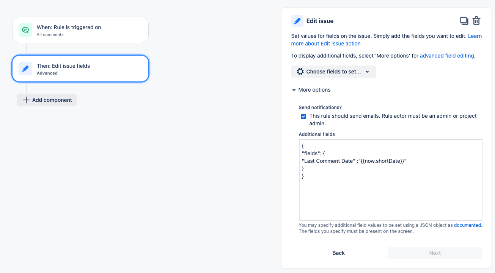Click the Back button

[339, 253]
